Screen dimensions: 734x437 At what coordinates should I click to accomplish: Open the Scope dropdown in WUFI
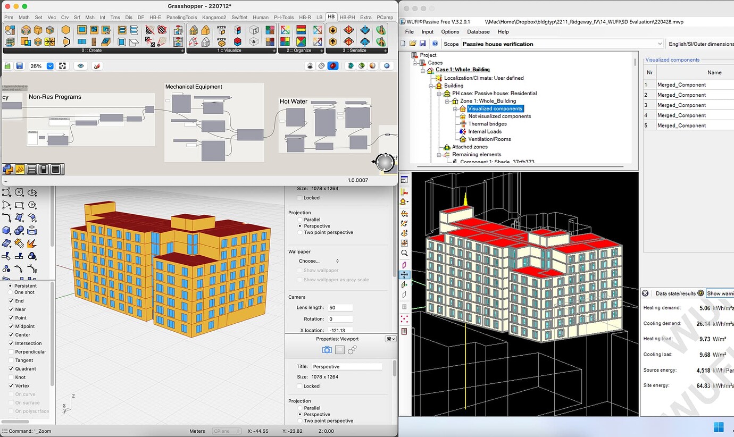[x=660, y=44]
